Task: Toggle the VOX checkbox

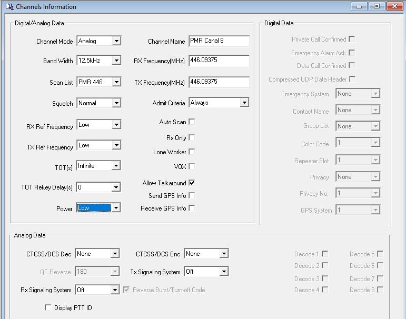Action: [x=192, y=166]
